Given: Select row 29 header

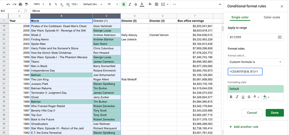Looking at the screenshot, I should tap(4, 75).
